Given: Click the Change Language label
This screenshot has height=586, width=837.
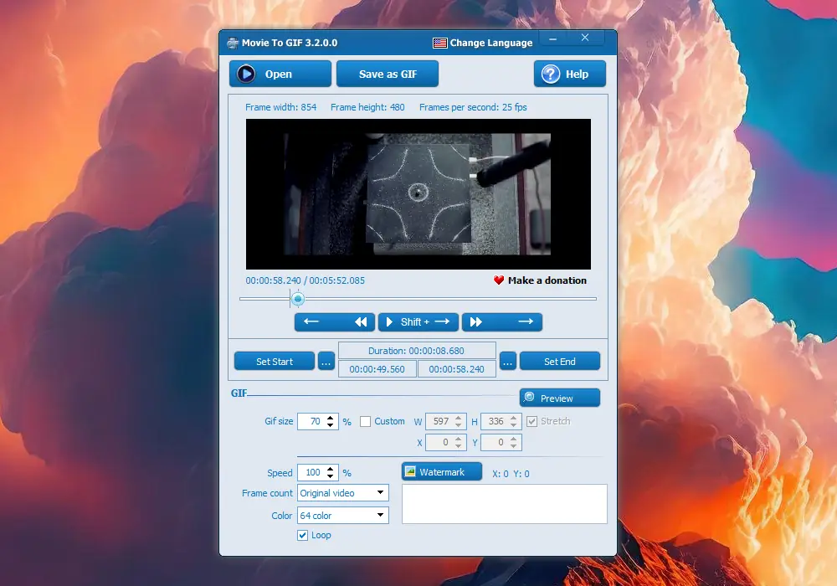Looking at the screenshot, I should (x=491, y=43).
